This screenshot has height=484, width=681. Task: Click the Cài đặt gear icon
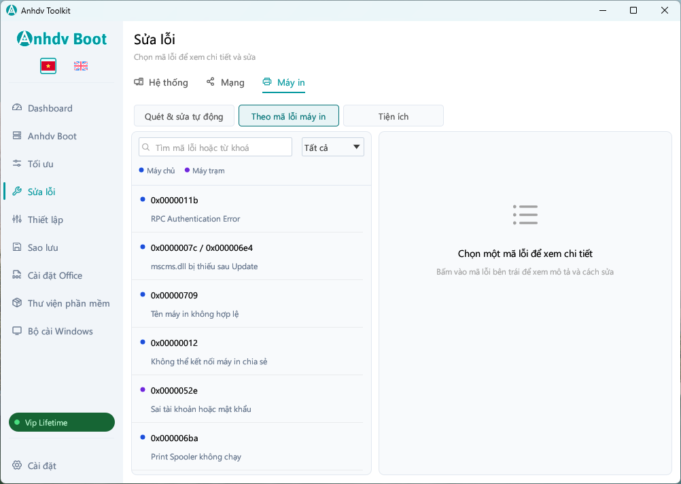tap(17, 466)
